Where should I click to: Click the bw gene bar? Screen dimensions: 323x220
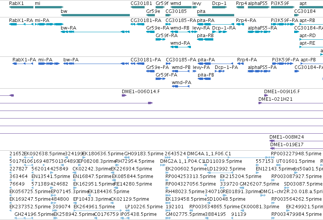click(x=95, y=15)
